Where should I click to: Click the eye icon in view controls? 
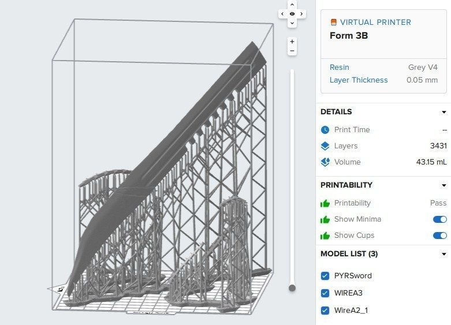292,14
